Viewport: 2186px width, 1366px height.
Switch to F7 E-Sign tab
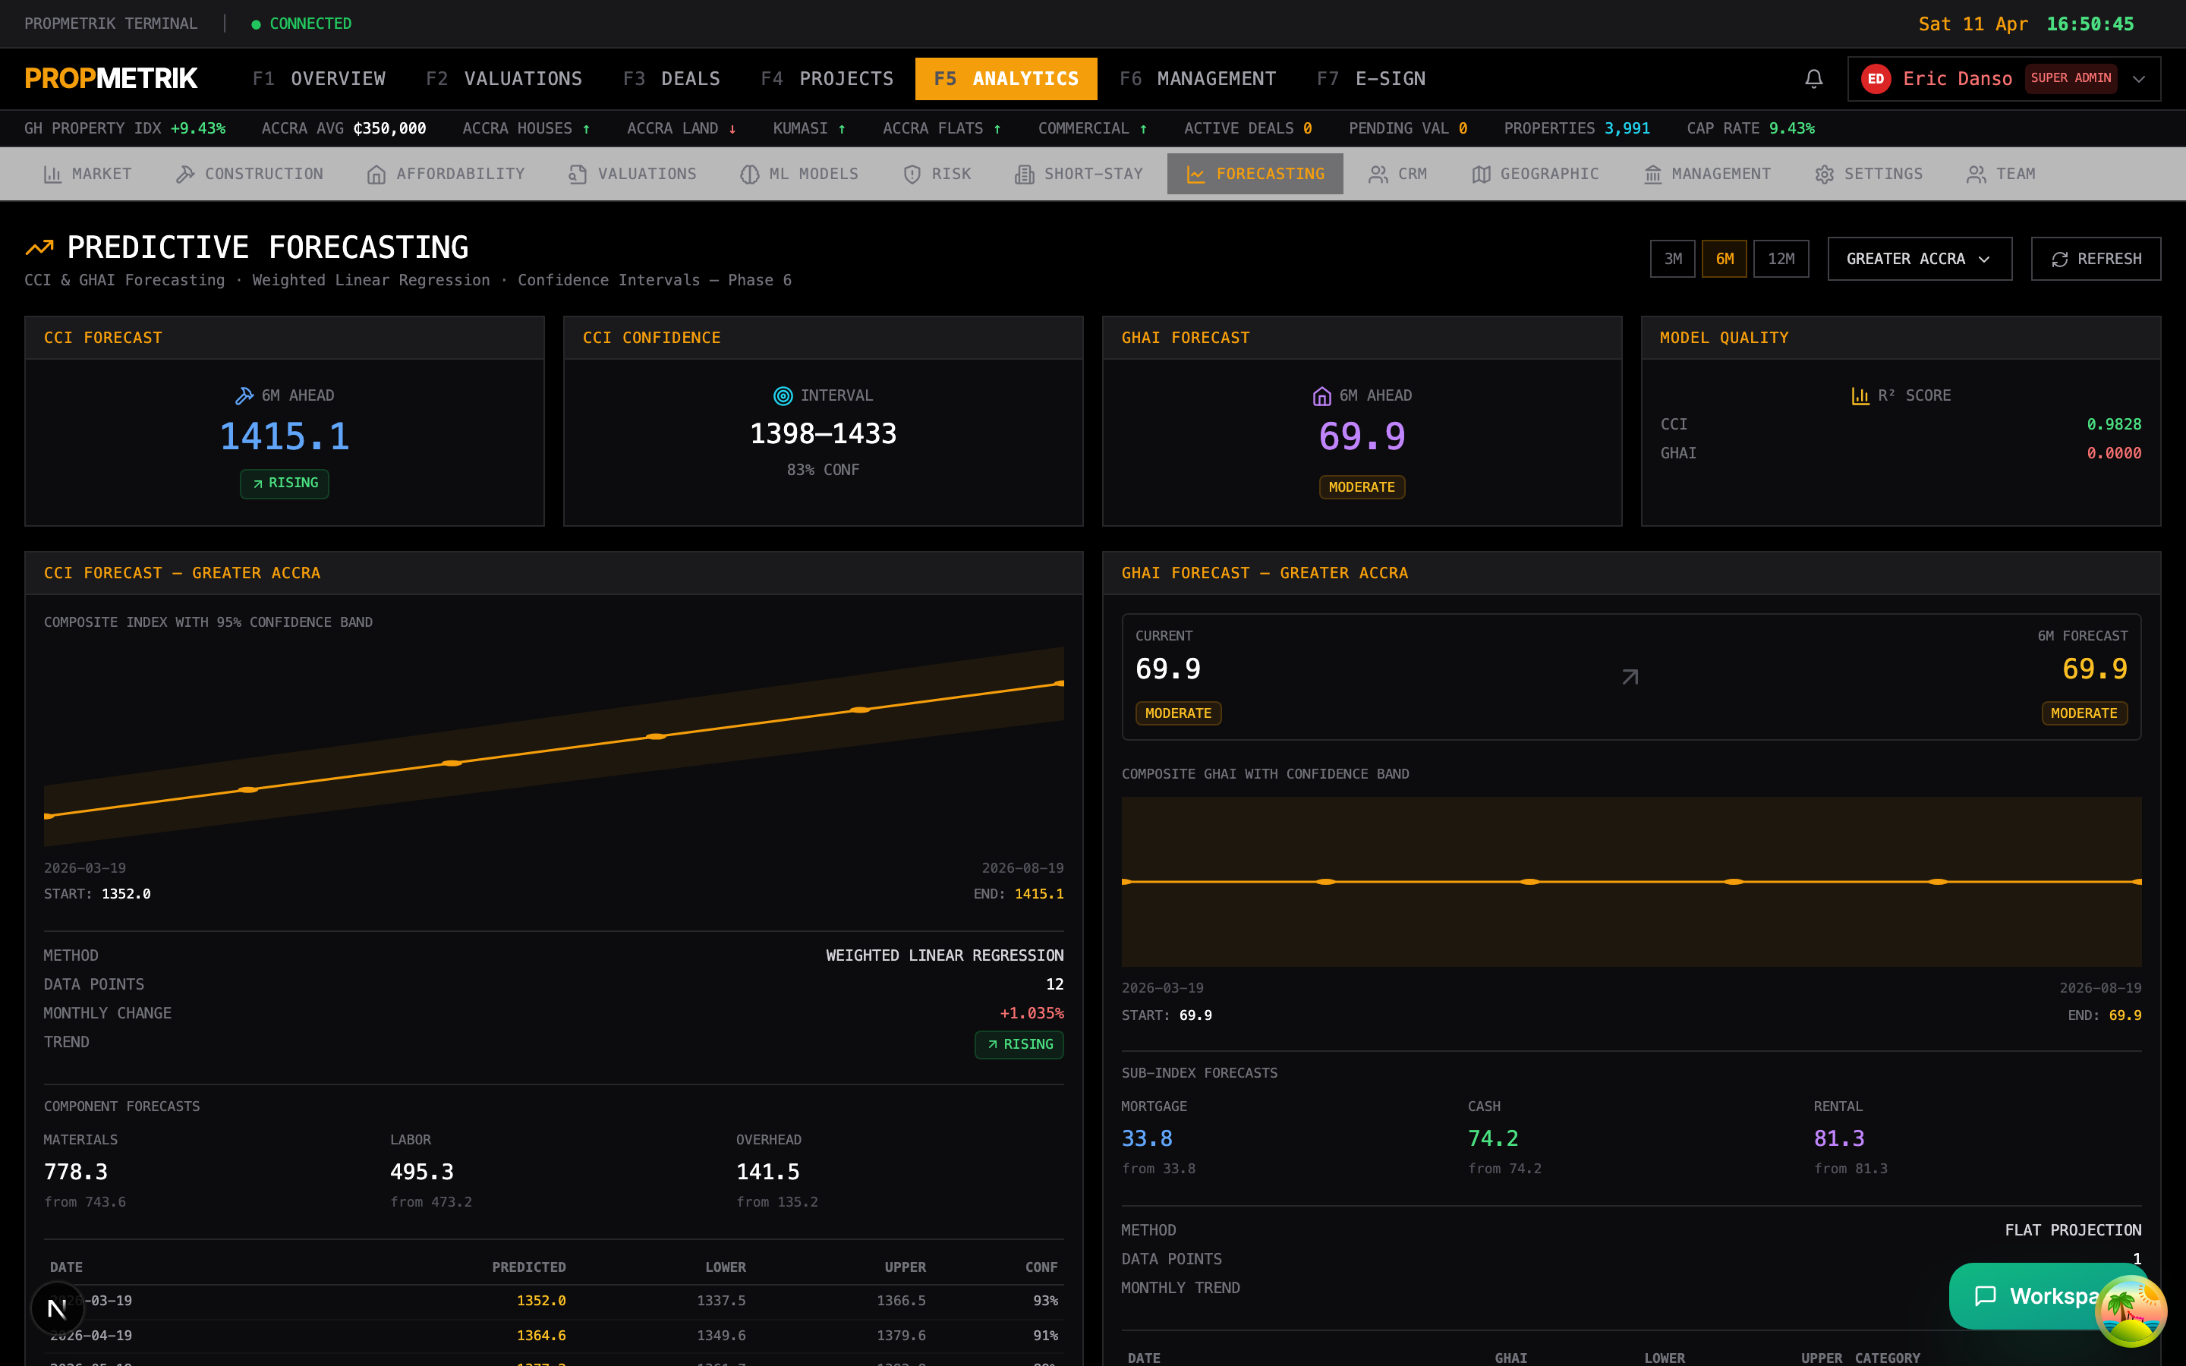coord(1370,79)
